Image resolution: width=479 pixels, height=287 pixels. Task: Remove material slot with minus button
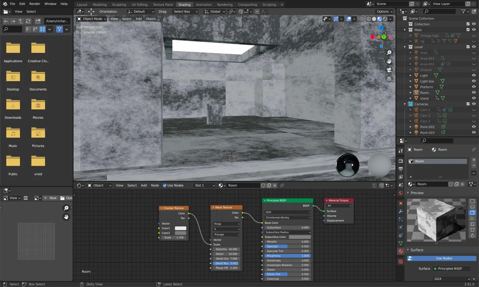coord(474,165)
